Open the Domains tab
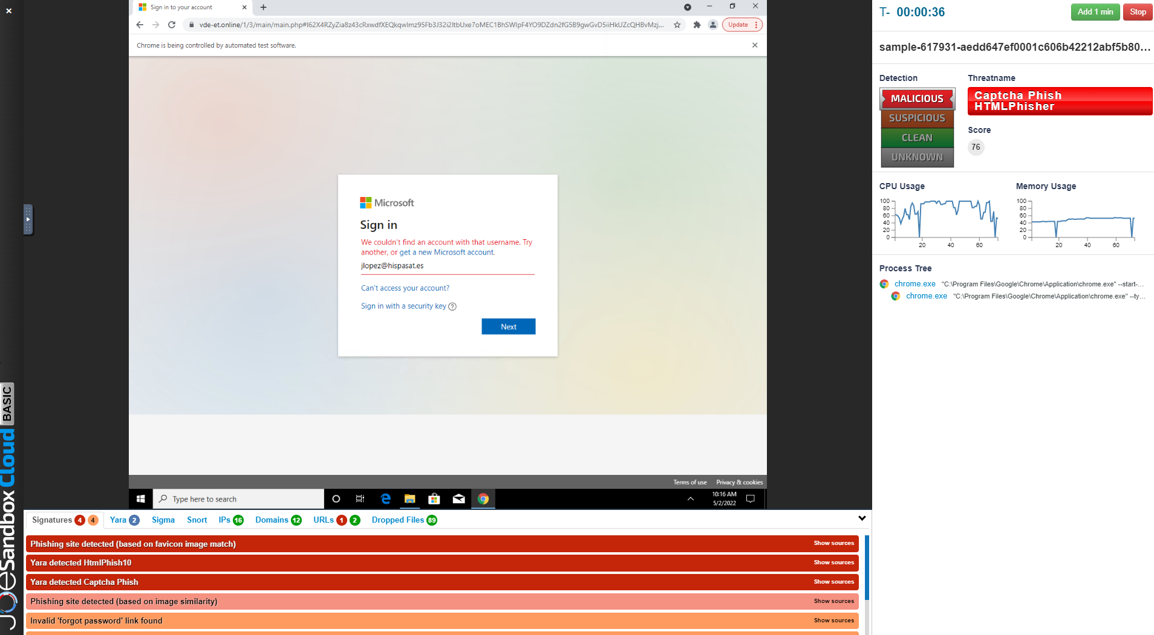Image resolution: width=1154 pixels, height=635 pixels. 278,520
